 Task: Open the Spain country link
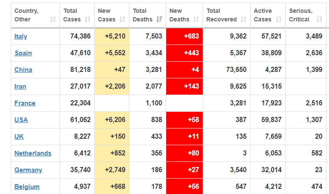coord(23,53)
